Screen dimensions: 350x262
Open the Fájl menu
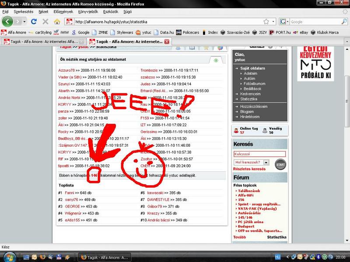5,12
